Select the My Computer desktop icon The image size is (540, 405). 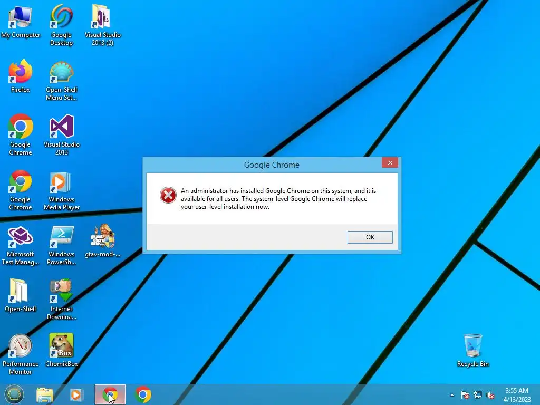[21, 22]
